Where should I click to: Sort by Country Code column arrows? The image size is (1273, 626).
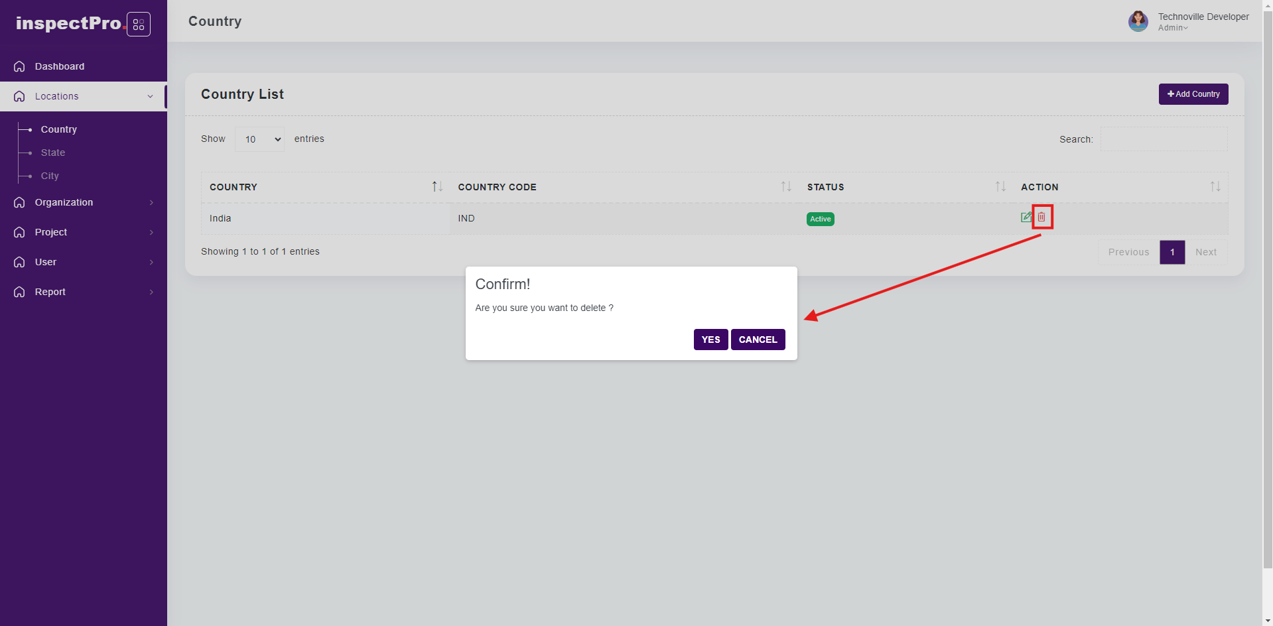[786, 187]
